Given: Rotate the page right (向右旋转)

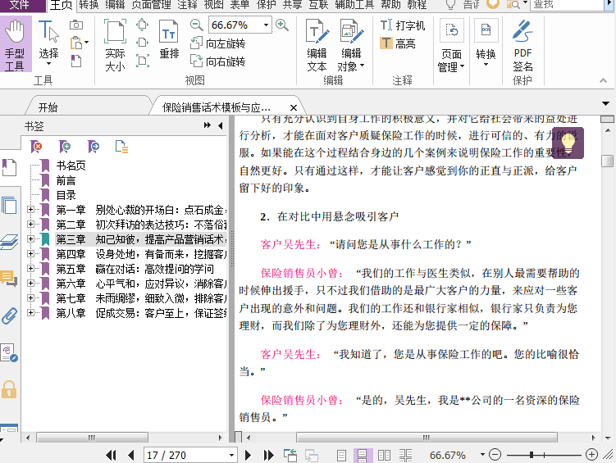Looking at the screenshot, I should coord(217,61).
